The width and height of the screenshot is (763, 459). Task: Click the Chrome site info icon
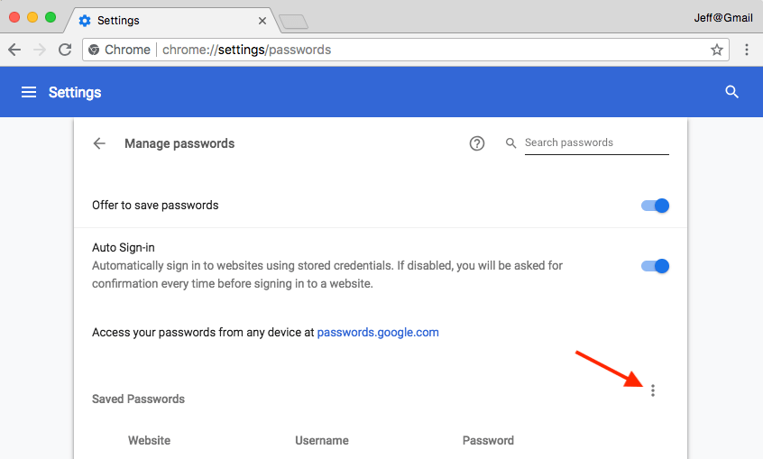(94, 50)
